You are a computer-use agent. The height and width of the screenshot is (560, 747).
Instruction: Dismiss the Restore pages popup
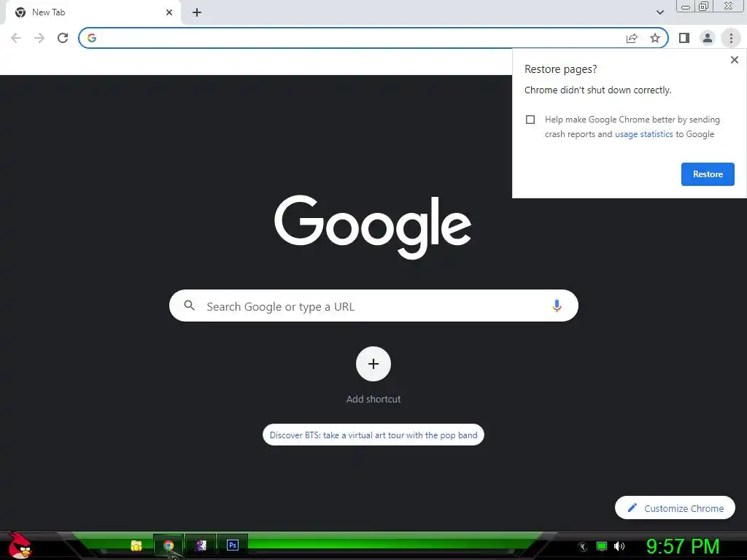pyautogui.click(x=734, y=60)
